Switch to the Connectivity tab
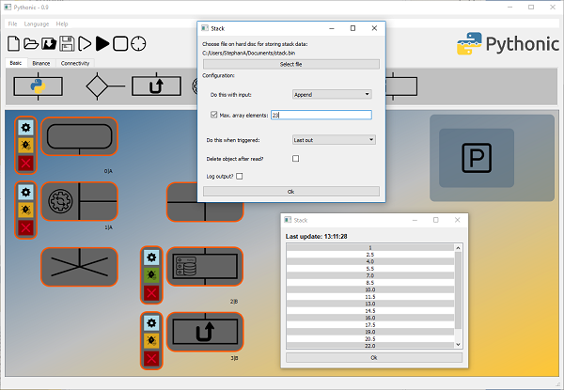Screen dimensions: 564x390 [75, 63]
